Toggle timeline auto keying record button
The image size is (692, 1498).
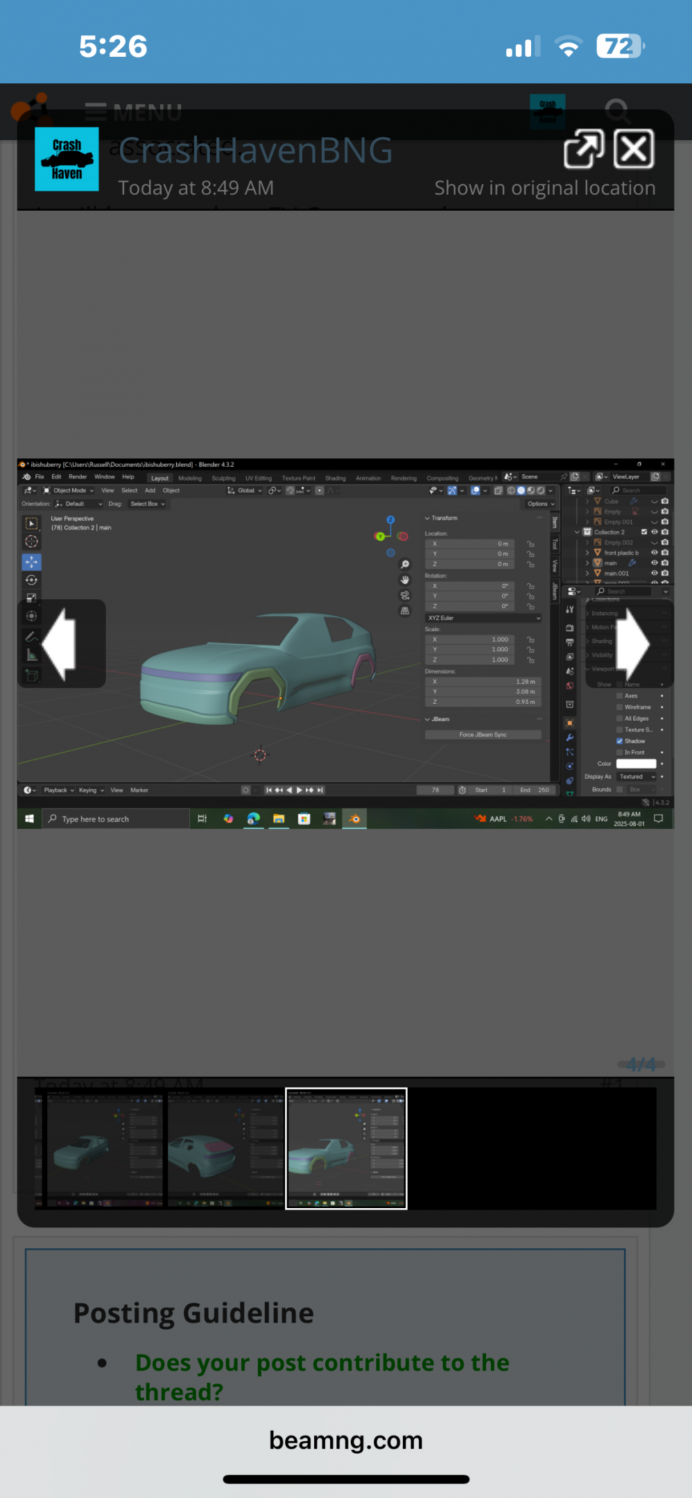[x=245, y=790]
